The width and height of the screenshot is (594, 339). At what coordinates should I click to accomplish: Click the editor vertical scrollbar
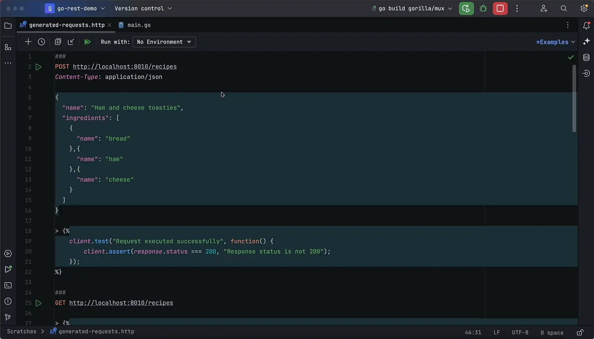[x=574, y=99]
